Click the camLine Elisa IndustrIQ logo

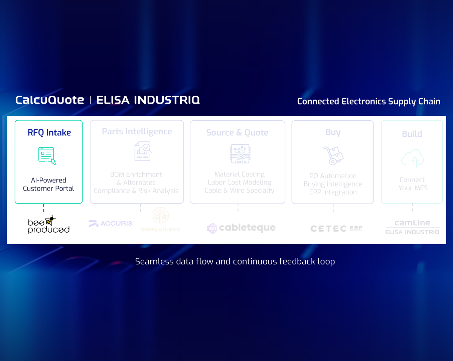tap(413, 227)
